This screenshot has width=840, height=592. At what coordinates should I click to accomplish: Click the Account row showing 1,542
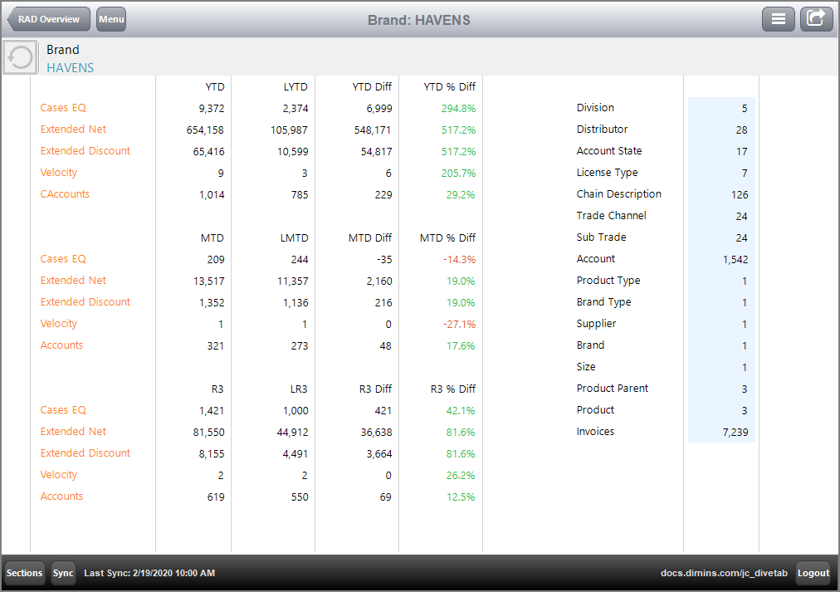[595, 258]
